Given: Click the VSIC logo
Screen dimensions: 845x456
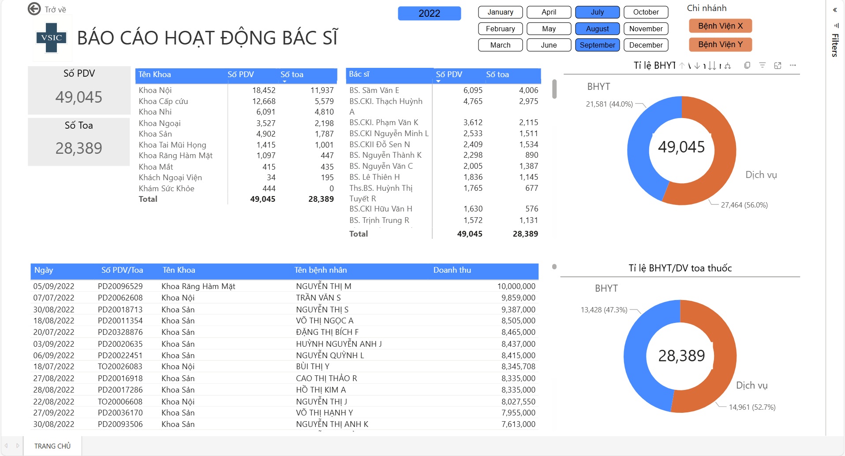Looking at the screenshot, I should pos(52,38).
